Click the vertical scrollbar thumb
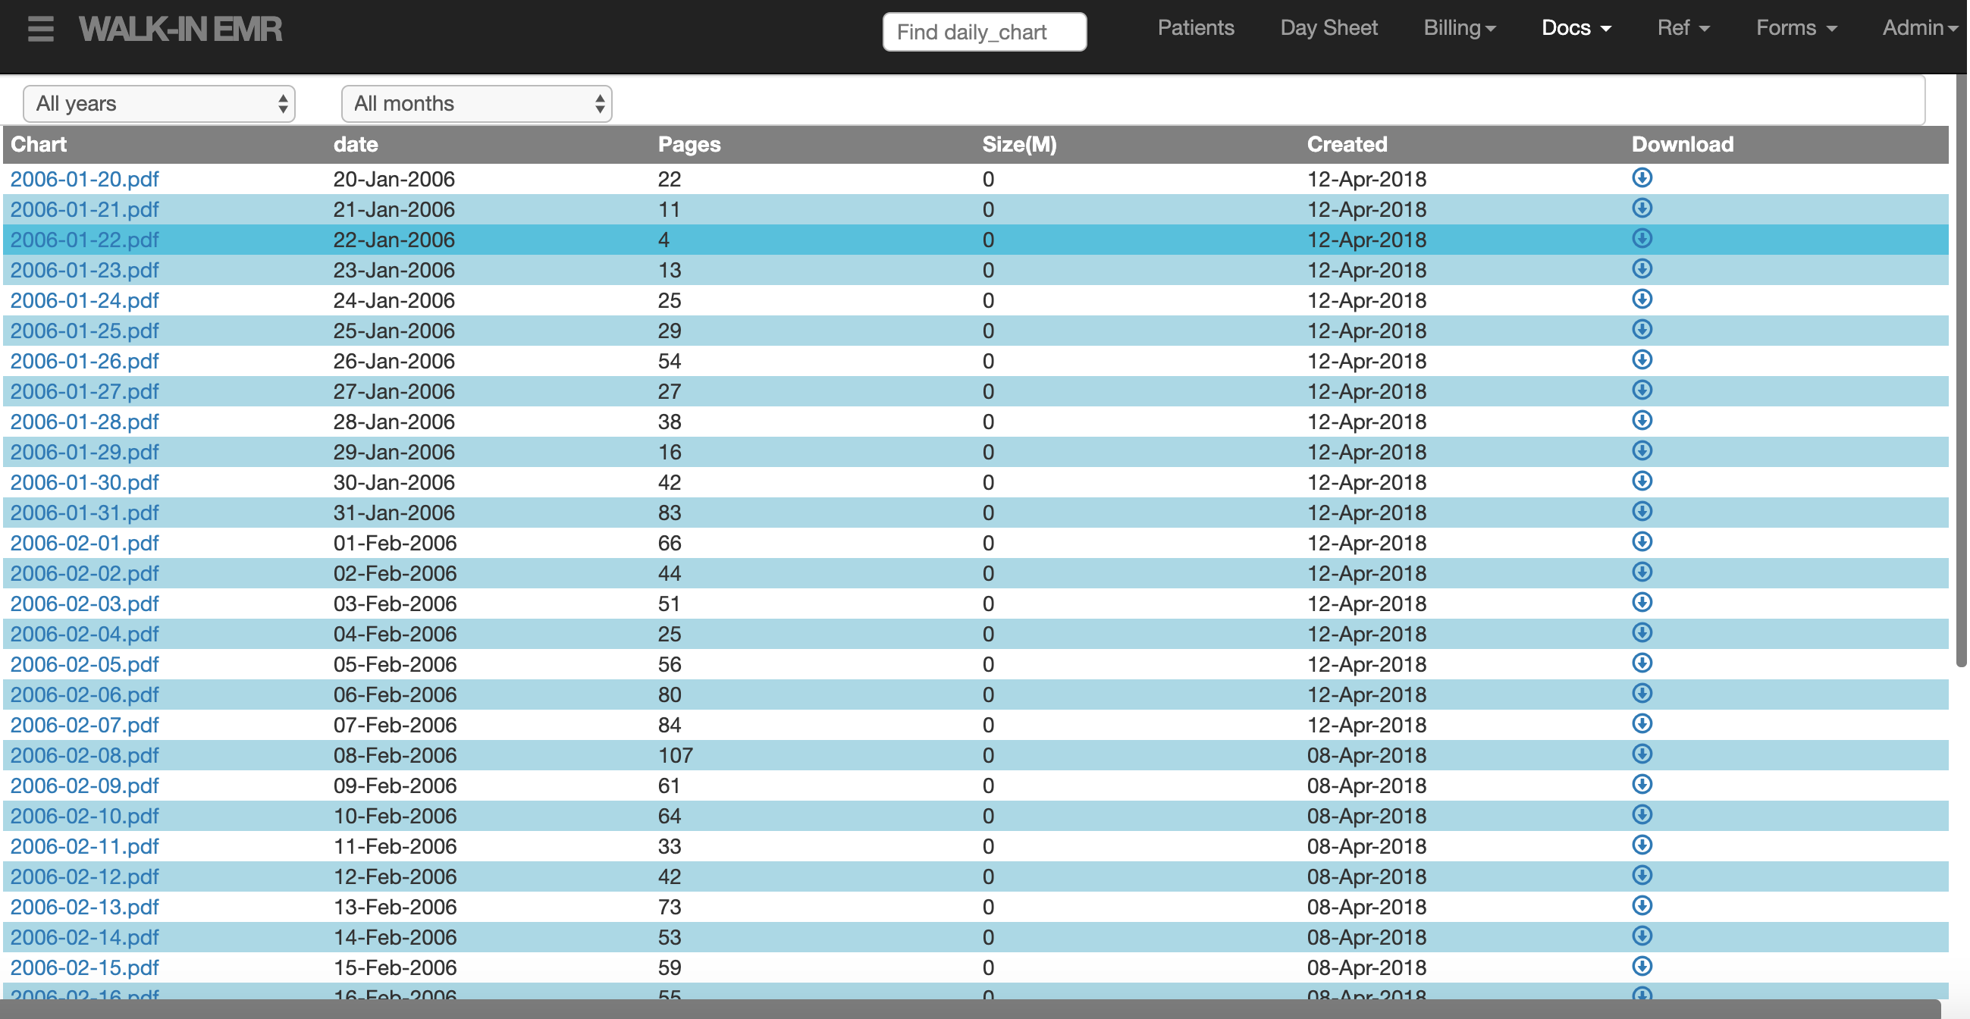The image size is (1970, 1019). tap(1962, 371)
